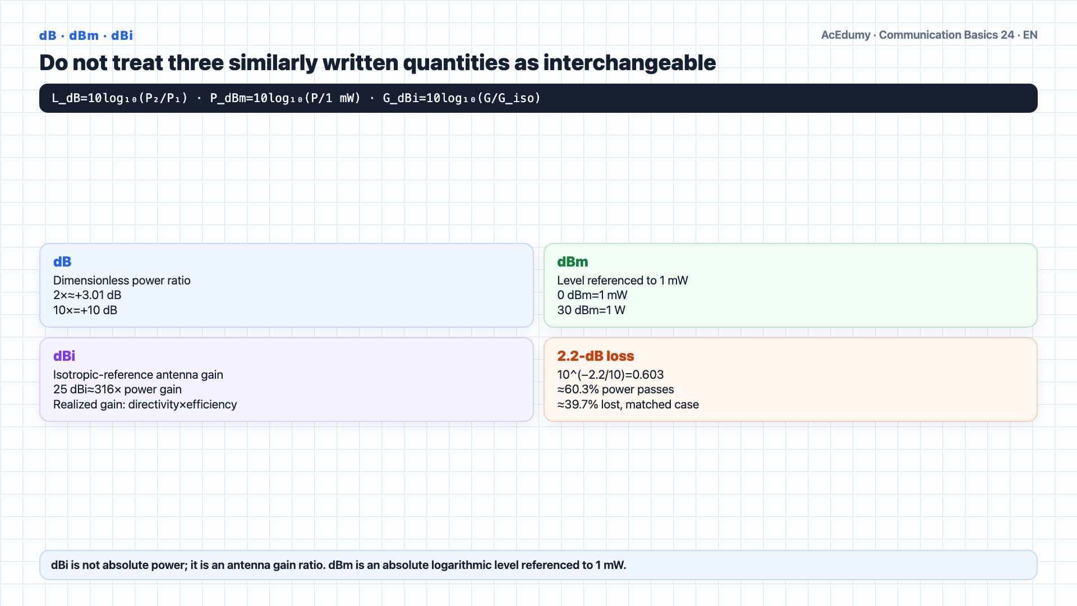Click the '0 dBm=1 mW' line
The width and height of the screenshot is (1077, 606).
point(592,295)
